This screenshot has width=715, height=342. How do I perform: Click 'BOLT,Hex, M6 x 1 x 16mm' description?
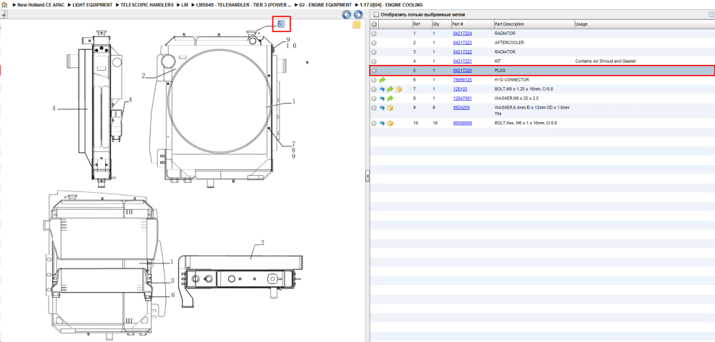(526, 124)
